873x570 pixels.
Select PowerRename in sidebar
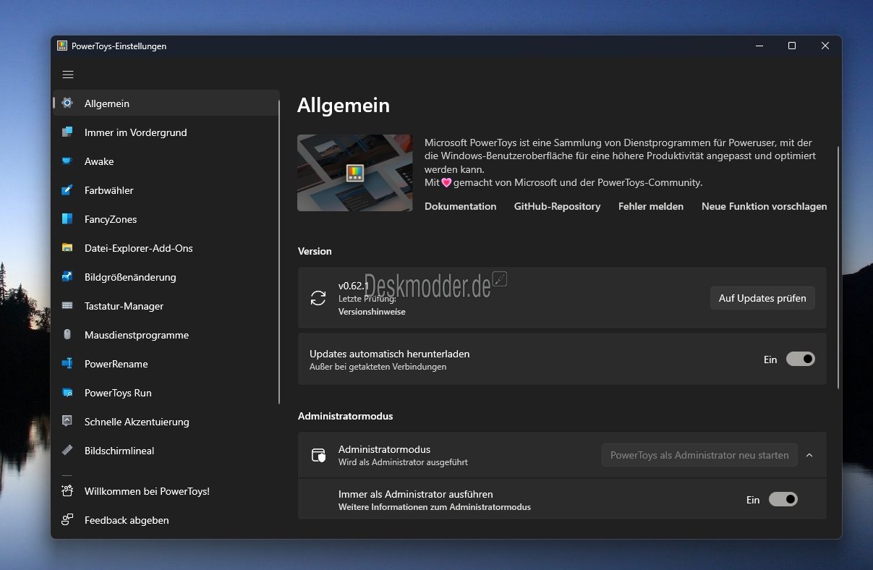[166, 364]
